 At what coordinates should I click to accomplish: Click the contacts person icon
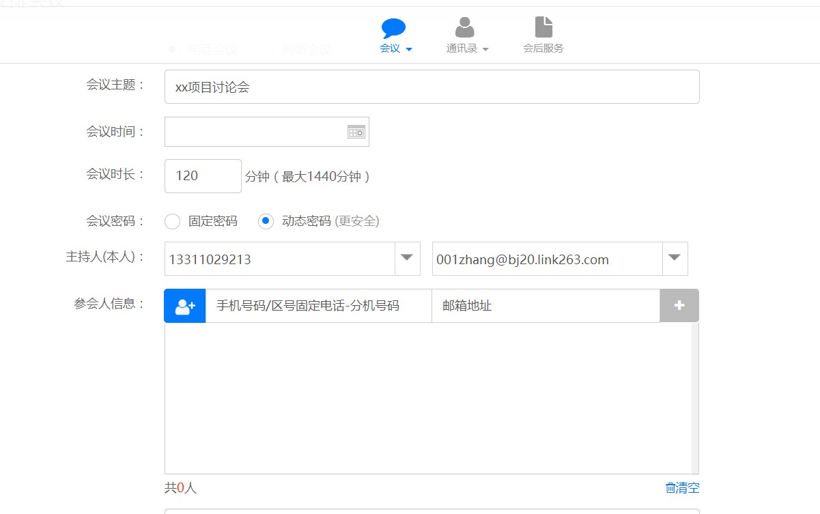point(465,28)
